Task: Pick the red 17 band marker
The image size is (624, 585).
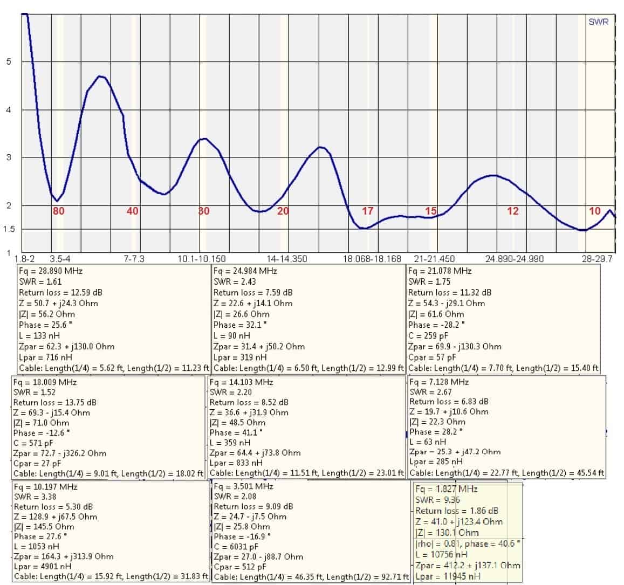Action: 367,211
